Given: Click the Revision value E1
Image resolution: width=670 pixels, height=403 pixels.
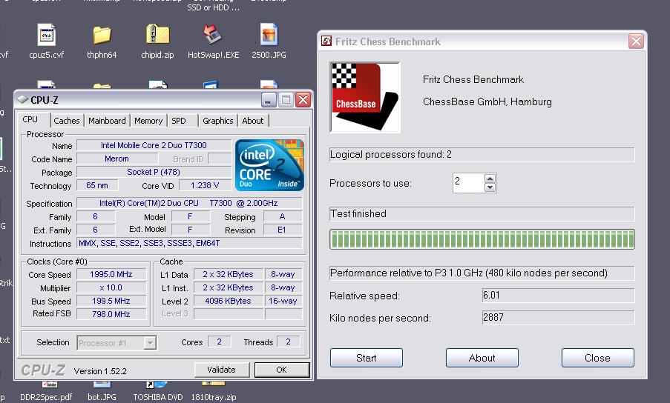Looking at the screenshot, I should click(282, 230).
